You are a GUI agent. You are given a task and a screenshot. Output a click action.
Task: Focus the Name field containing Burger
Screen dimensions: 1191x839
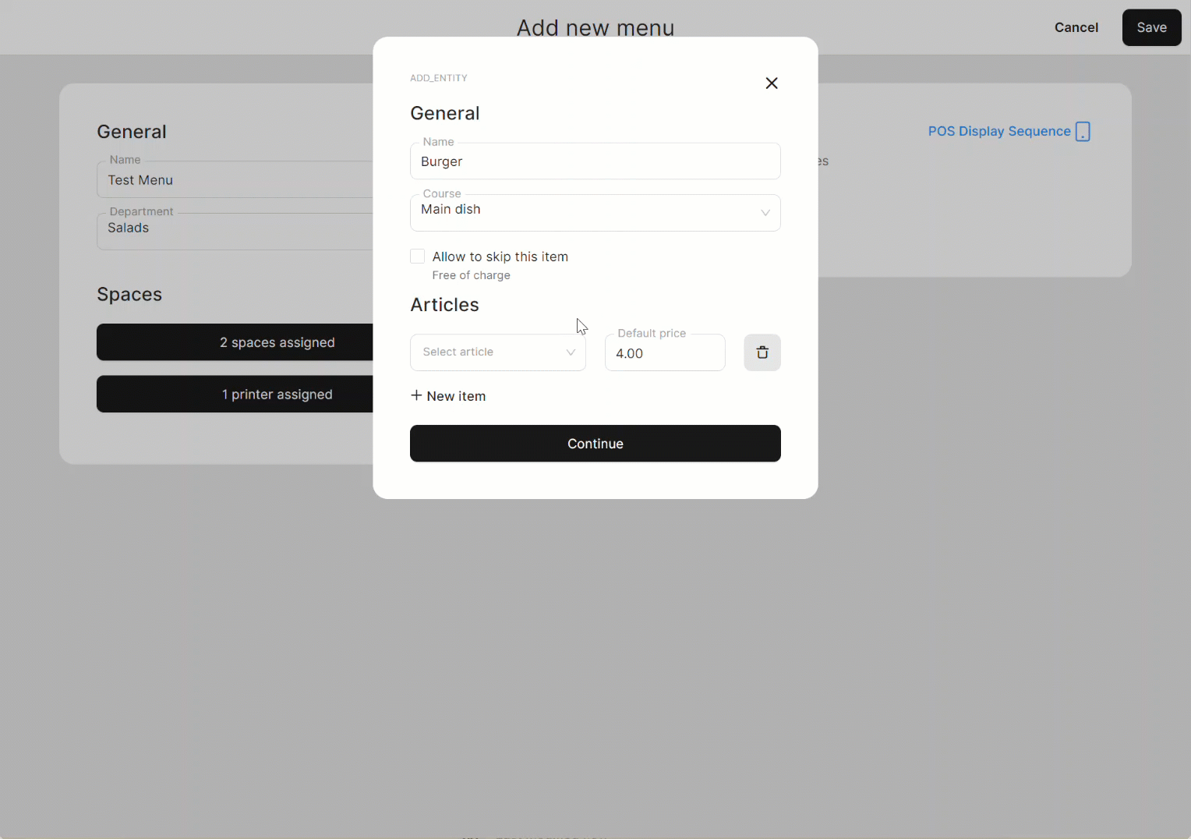point(595,161)
